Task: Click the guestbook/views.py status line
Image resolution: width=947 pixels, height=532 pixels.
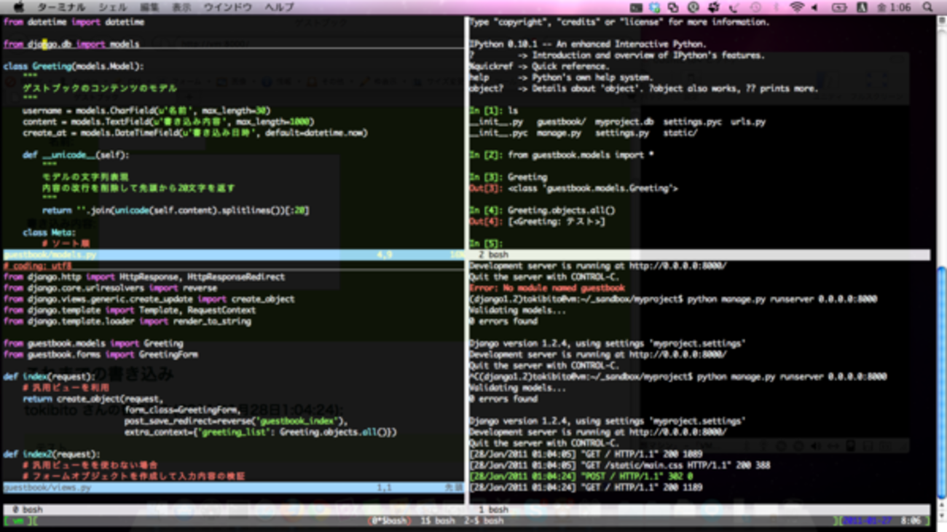Action: click(48, 488)
